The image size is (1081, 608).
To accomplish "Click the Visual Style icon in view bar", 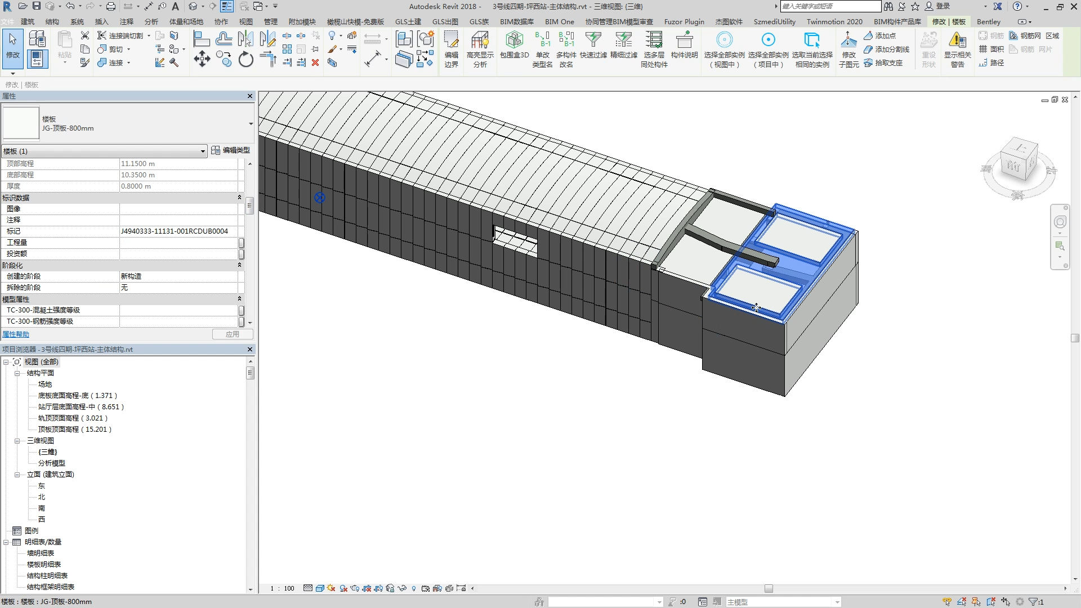I will pyautogui.click(x=320, y=588).
